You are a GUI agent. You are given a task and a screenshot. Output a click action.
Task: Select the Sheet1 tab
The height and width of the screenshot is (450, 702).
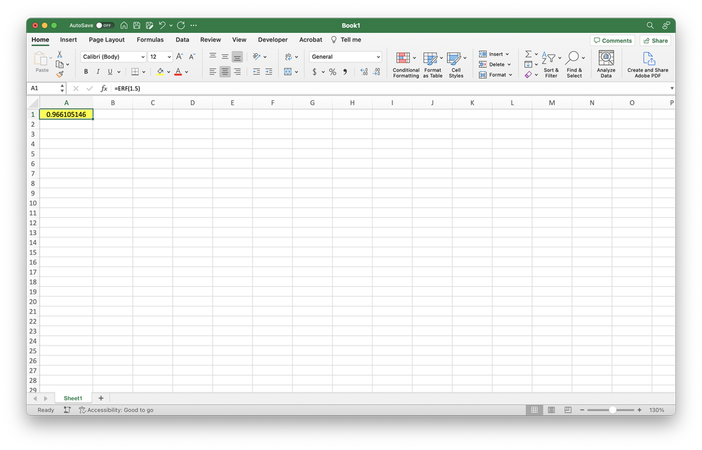(x=73, y=398)
